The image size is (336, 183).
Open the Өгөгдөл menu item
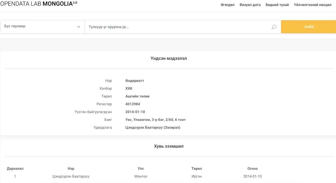[228, 5]
